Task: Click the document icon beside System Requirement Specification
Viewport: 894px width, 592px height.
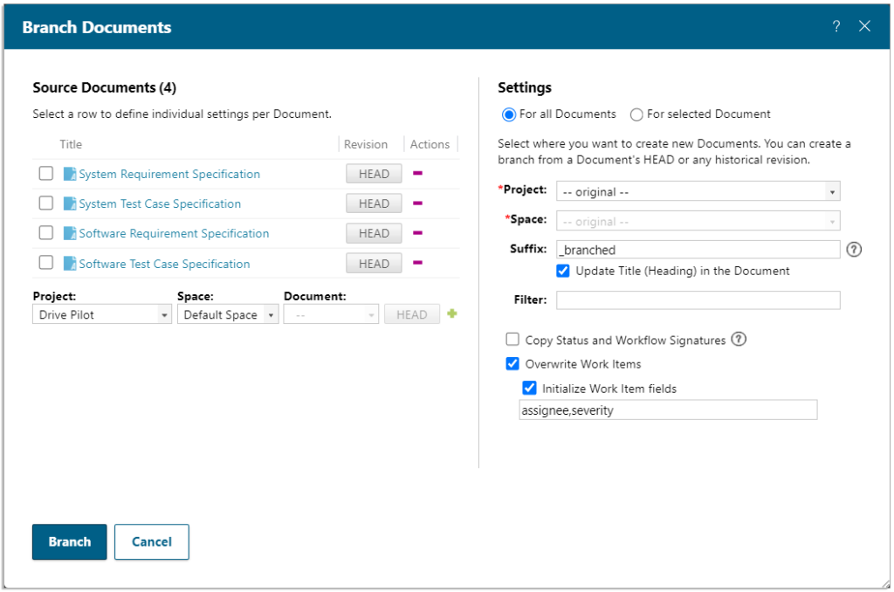Action: (71, 174)
